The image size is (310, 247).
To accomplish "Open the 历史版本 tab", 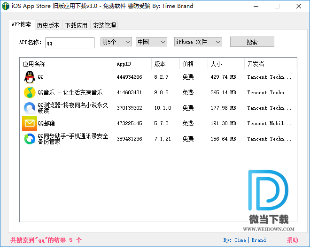I will click(x=48, y=25).
